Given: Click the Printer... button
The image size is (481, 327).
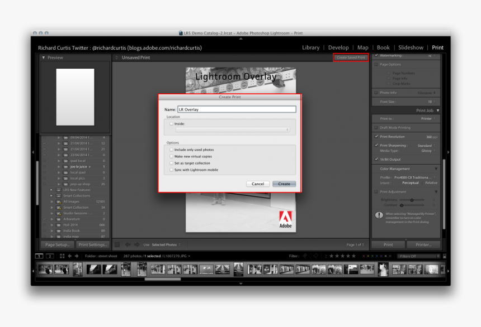Looking at the screenshot, I should (423, 244).
